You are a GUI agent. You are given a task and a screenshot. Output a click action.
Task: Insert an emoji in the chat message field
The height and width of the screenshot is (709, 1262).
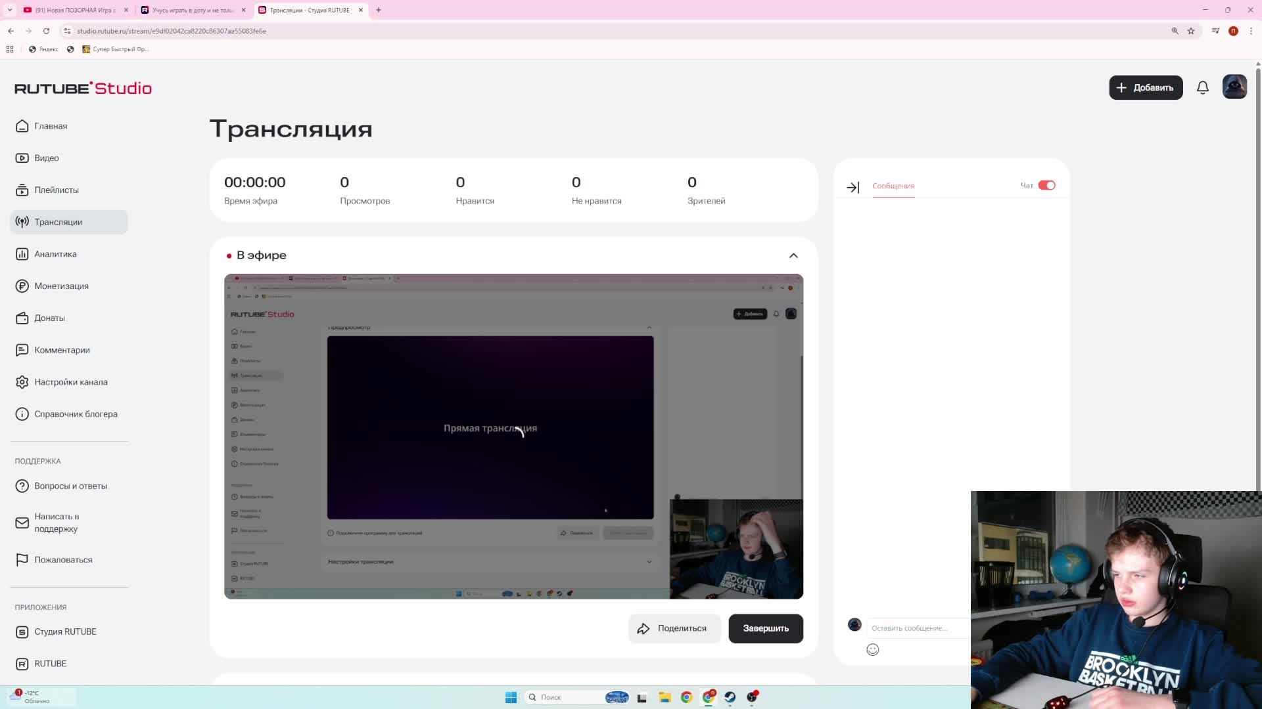click(x=872, y=649)
